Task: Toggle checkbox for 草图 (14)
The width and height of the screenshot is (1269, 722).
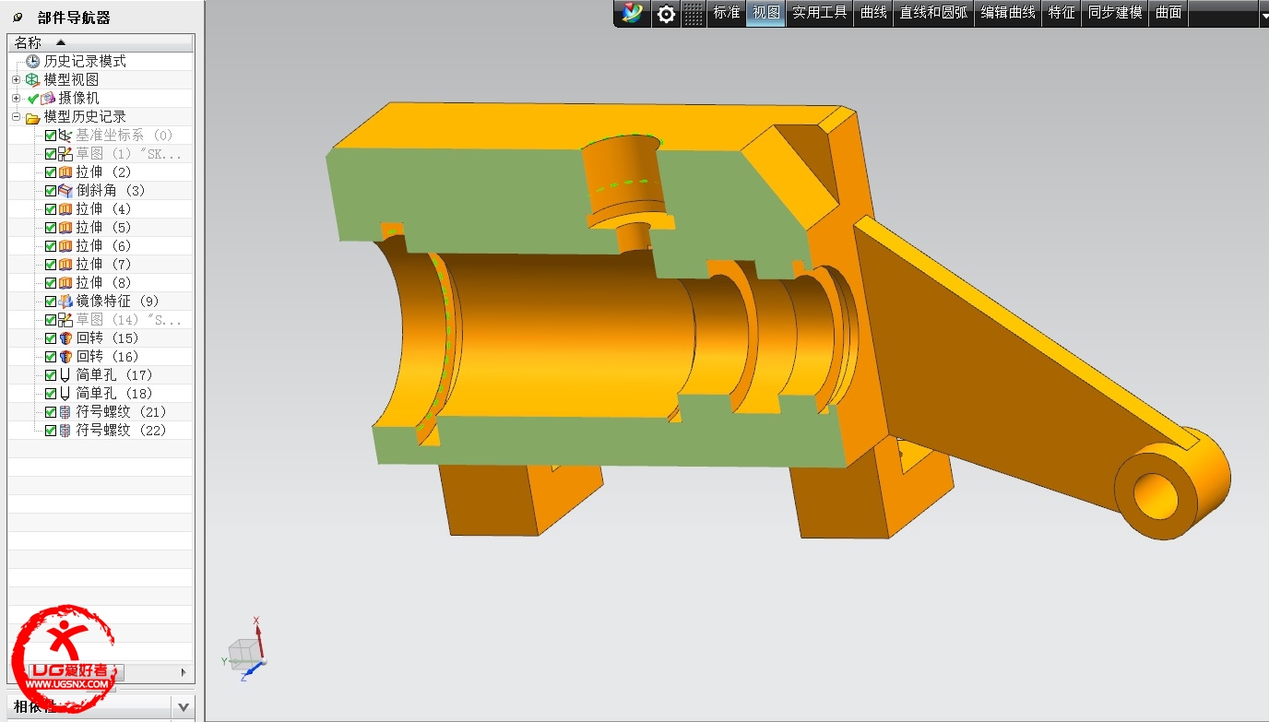Action: pos(51,319)
